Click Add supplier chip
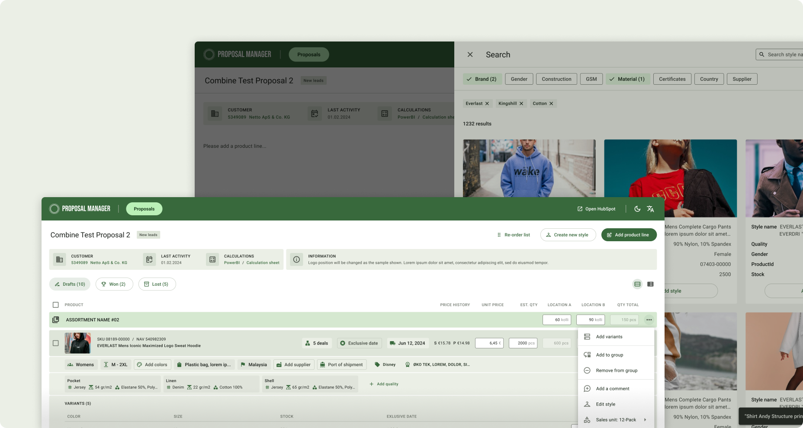 (x=294, y=364)
